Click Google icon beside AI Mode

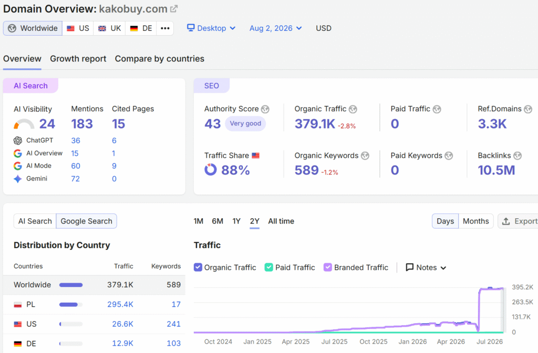18,166
